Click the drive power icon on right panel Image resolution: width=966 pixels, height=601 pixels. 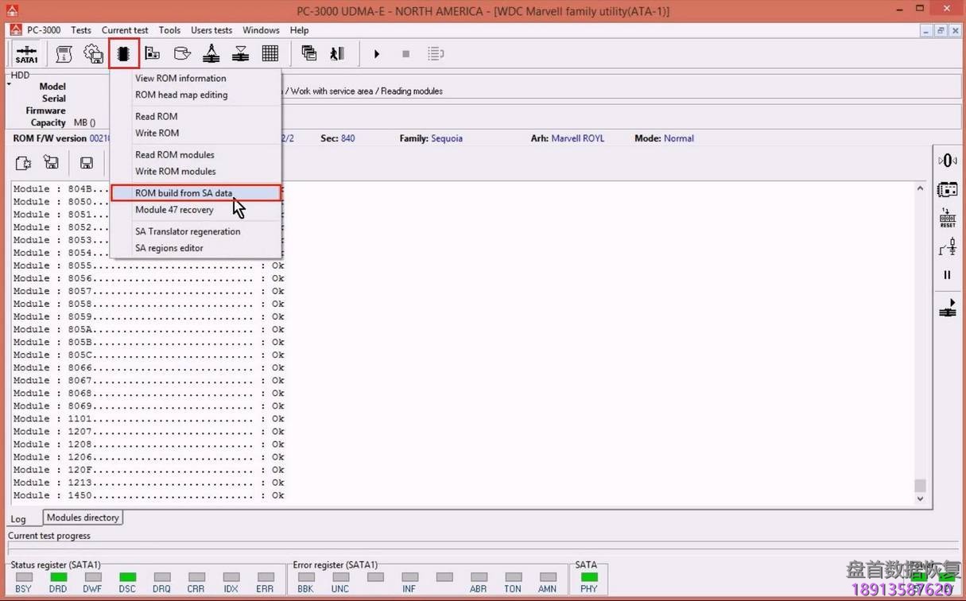(947, 160)
